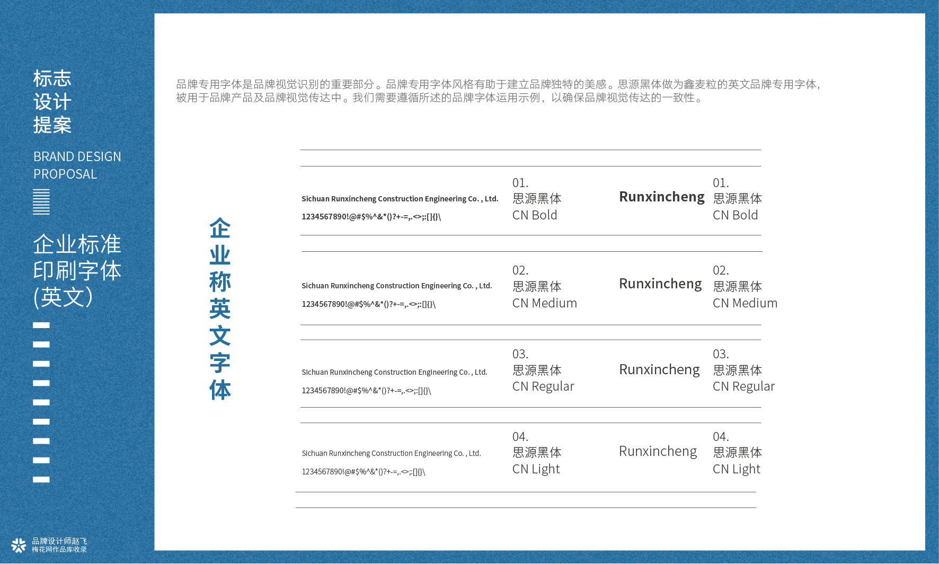Click the 梅花网作品库收录 text
This screenshot has height=564, width=939.
point(59,550)
